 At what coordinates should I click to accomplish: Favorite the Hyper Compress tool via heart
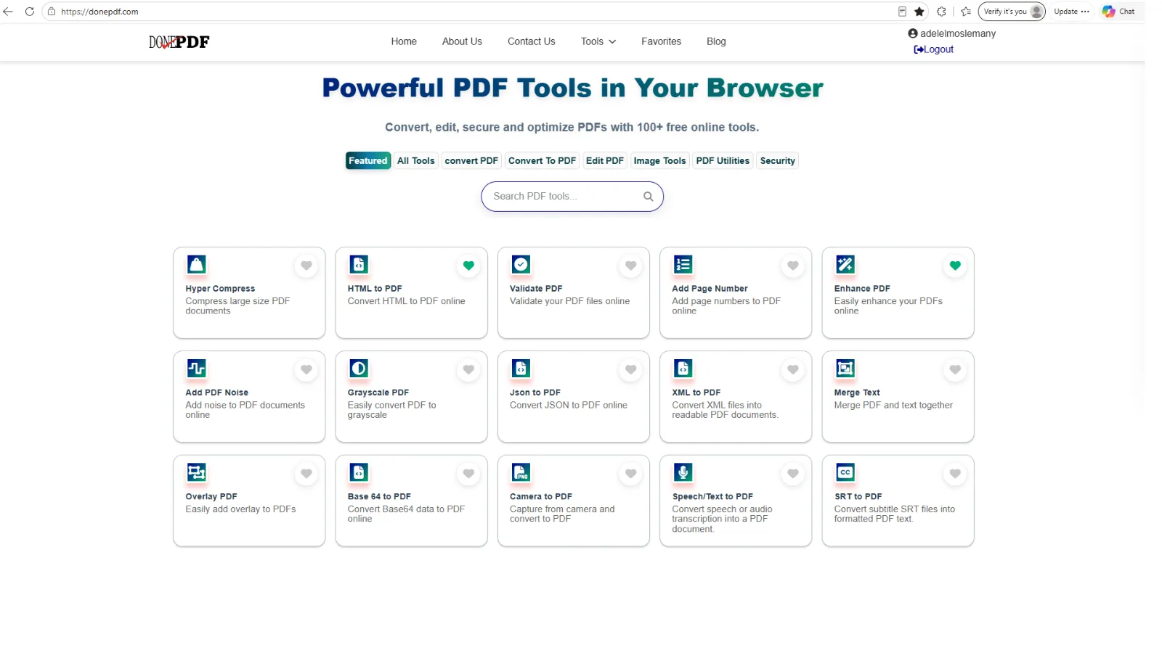click(x=306, y=266)
